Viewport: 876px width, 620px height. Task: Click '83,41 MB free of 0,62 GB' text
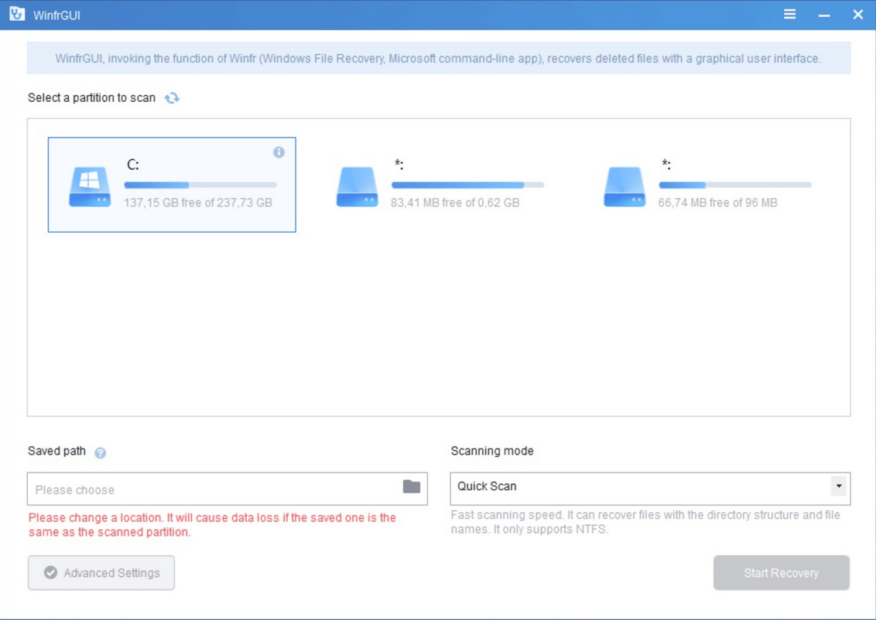[x=455, y=203]
